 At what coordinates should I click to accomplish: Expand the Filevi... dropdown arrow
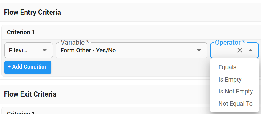[44, 50]
